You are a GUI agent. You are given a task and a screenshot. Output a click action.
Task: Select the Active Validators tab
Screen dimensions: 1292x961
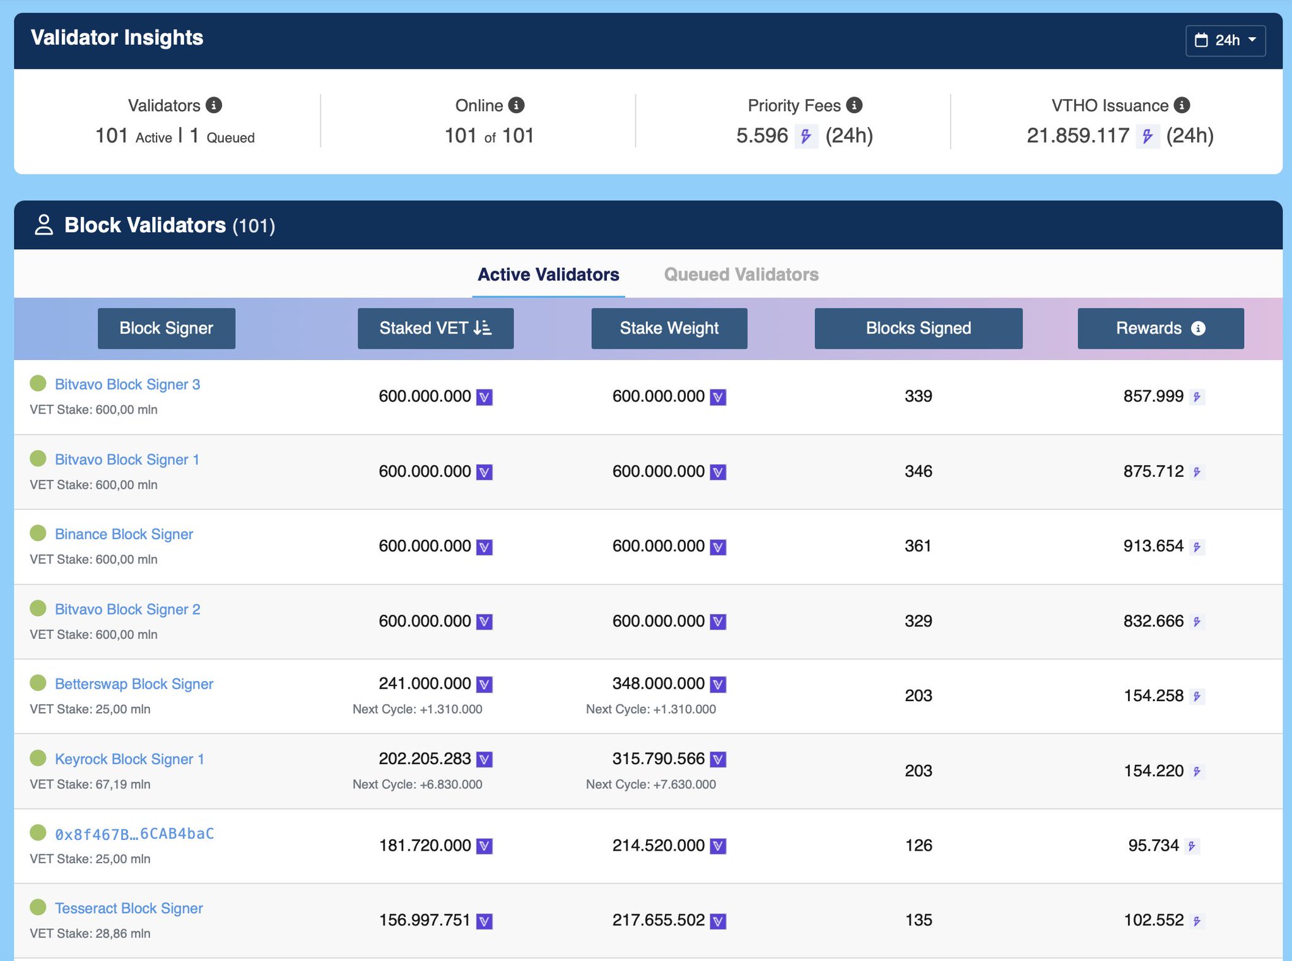click(548, 274)
